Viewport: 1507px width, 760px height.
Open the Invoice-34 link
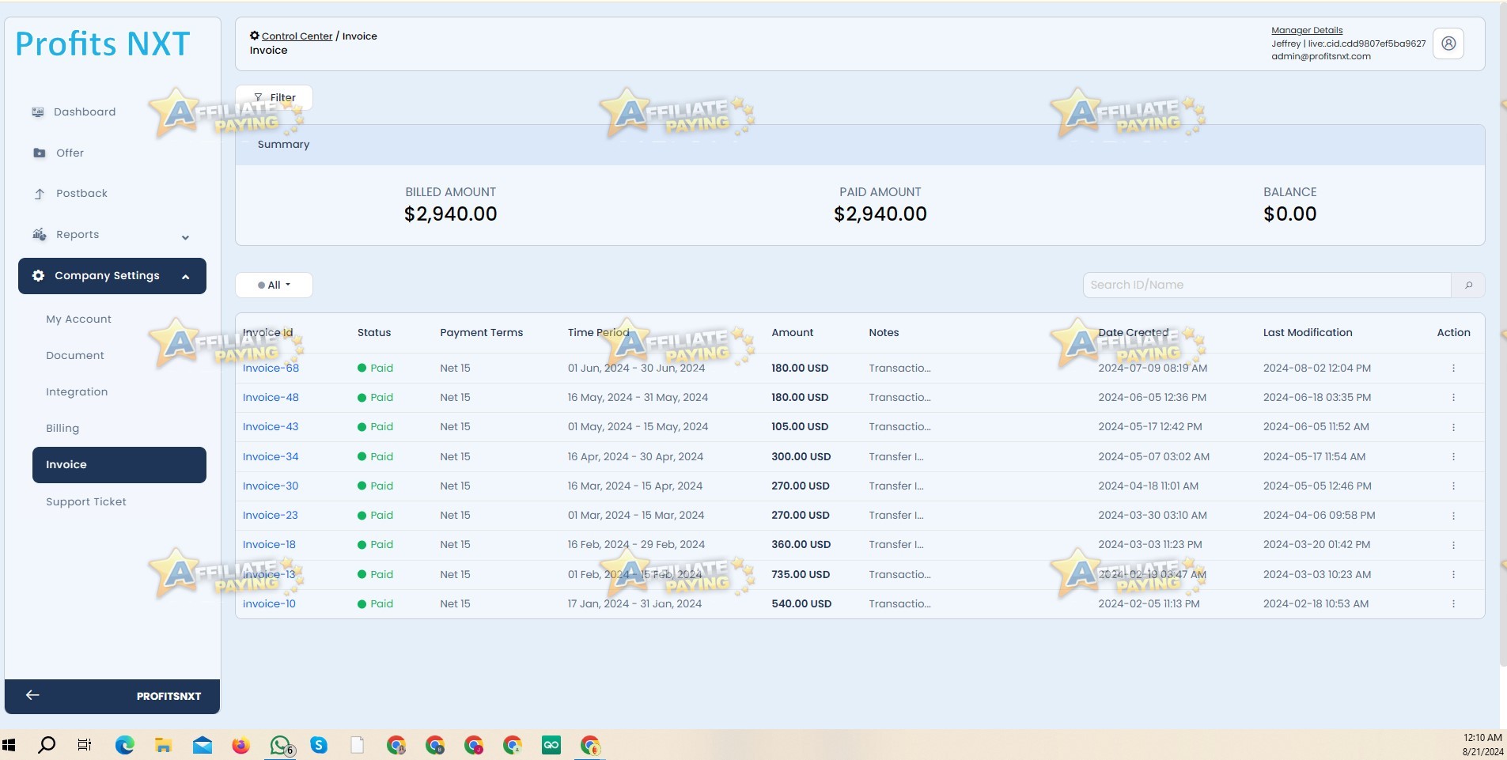point(271,456)
